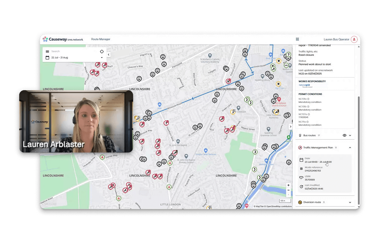Click the zoom out minus button
This screenshot has width=384, height=243.
tap(288, 190)
